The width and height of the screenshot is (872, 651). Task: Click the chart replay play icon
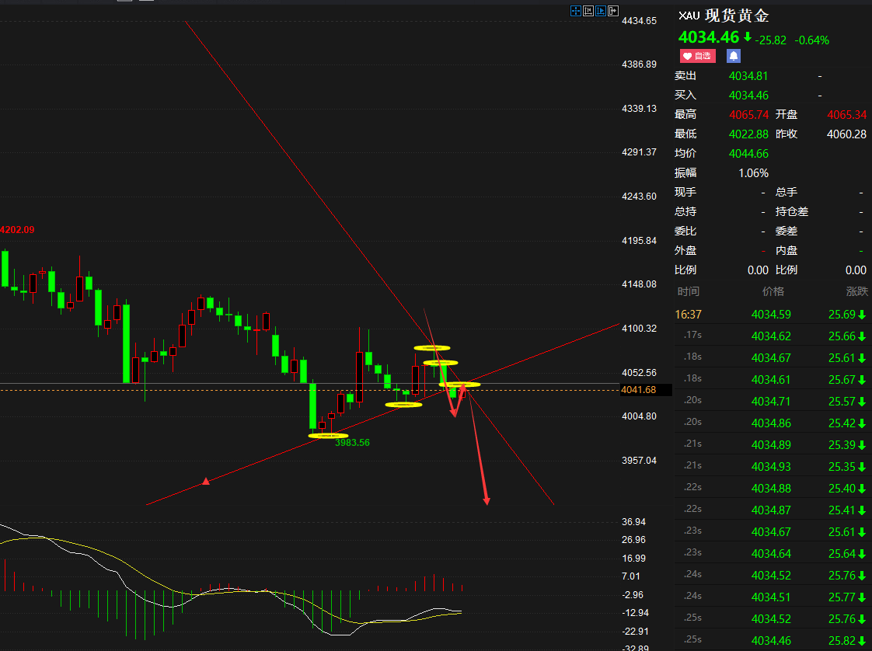point(601,11)
